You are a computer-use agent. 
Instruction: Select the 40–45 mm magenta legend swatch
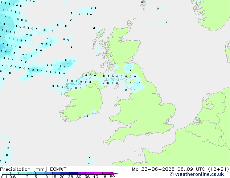98,173
